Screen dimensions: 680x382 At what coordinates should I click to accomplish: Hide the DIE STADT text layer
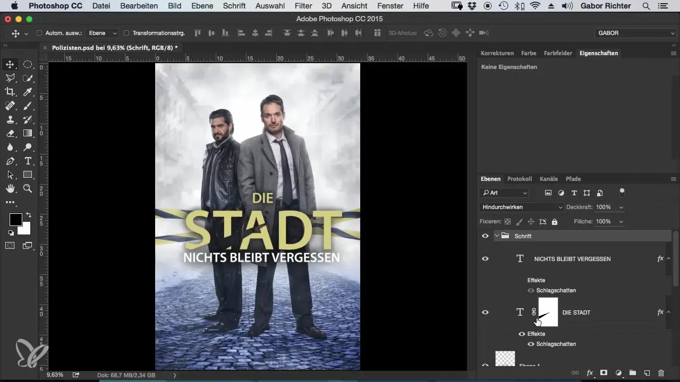[x=485, y=312]
